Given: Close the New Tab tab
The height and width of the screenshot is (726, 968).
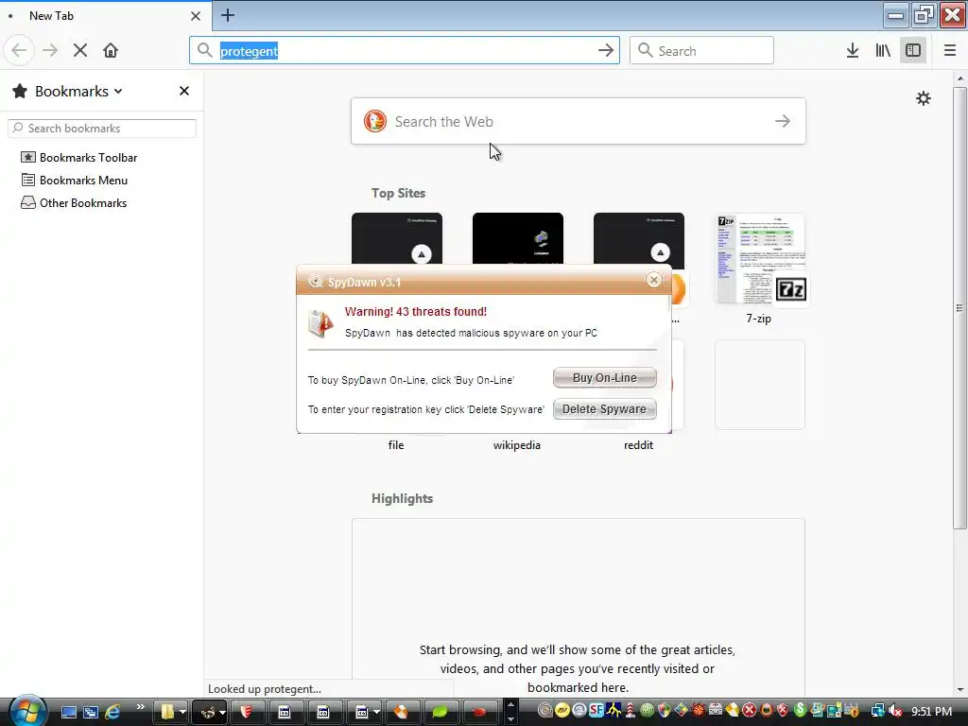Looking at the screenshot, I should (196, 16).
